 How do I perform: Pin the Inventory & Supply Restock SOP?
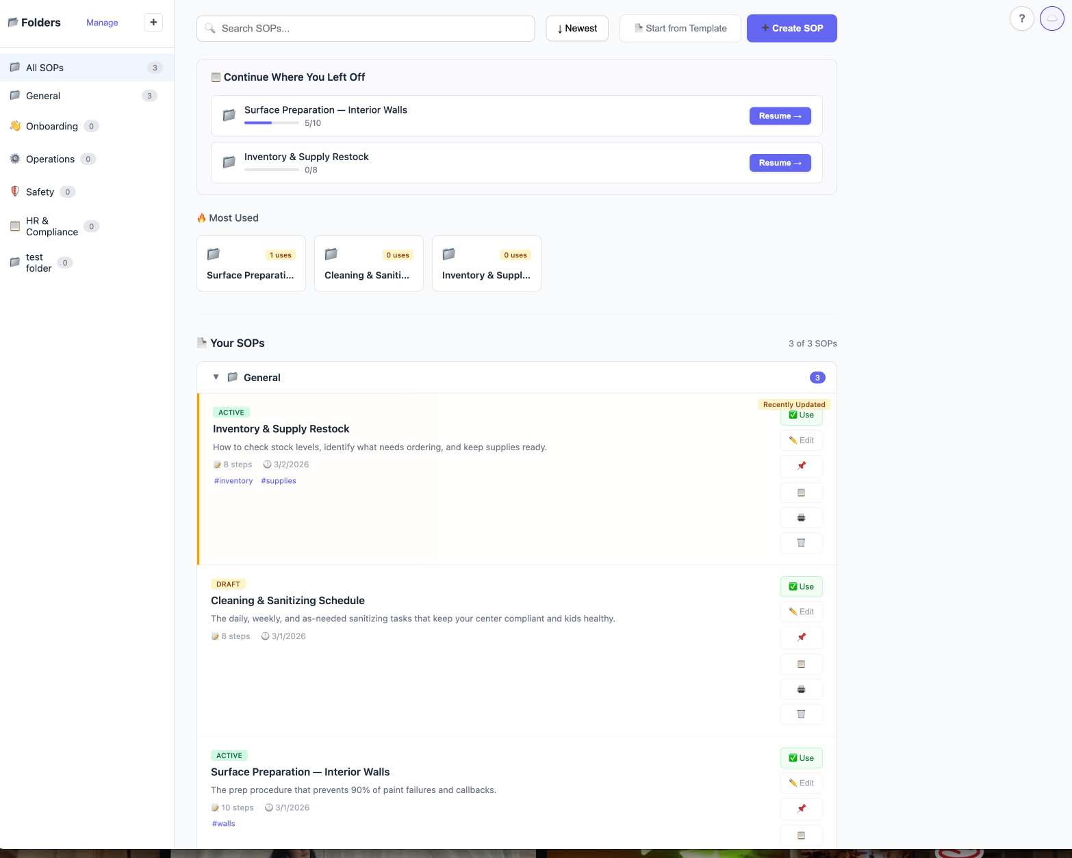point(801,466)
